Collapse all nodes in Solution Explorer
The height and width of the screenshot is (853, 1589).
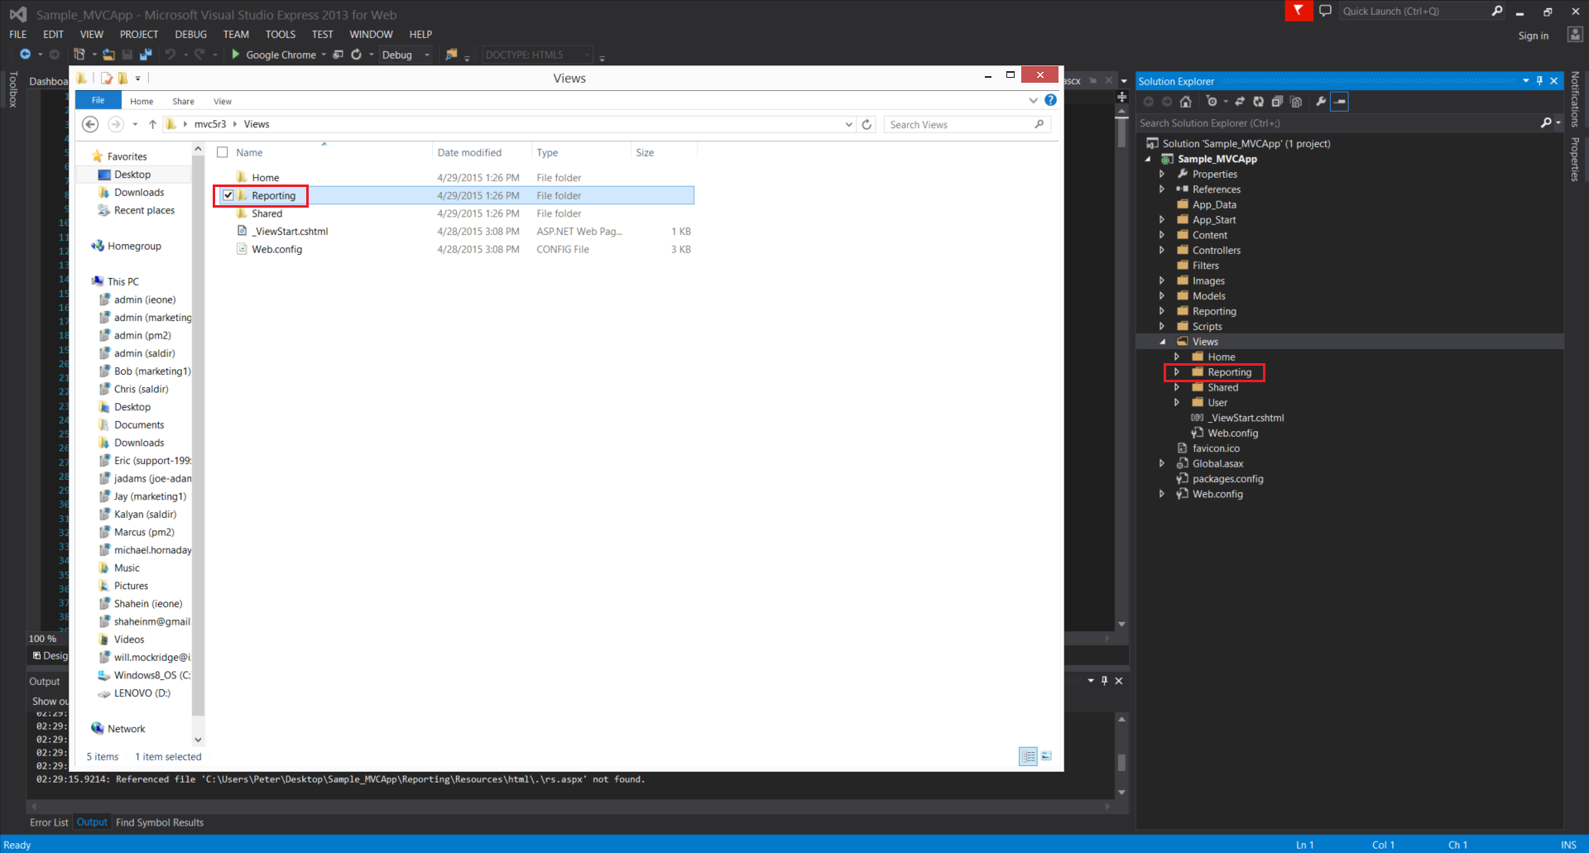[x=1277, y=102]
